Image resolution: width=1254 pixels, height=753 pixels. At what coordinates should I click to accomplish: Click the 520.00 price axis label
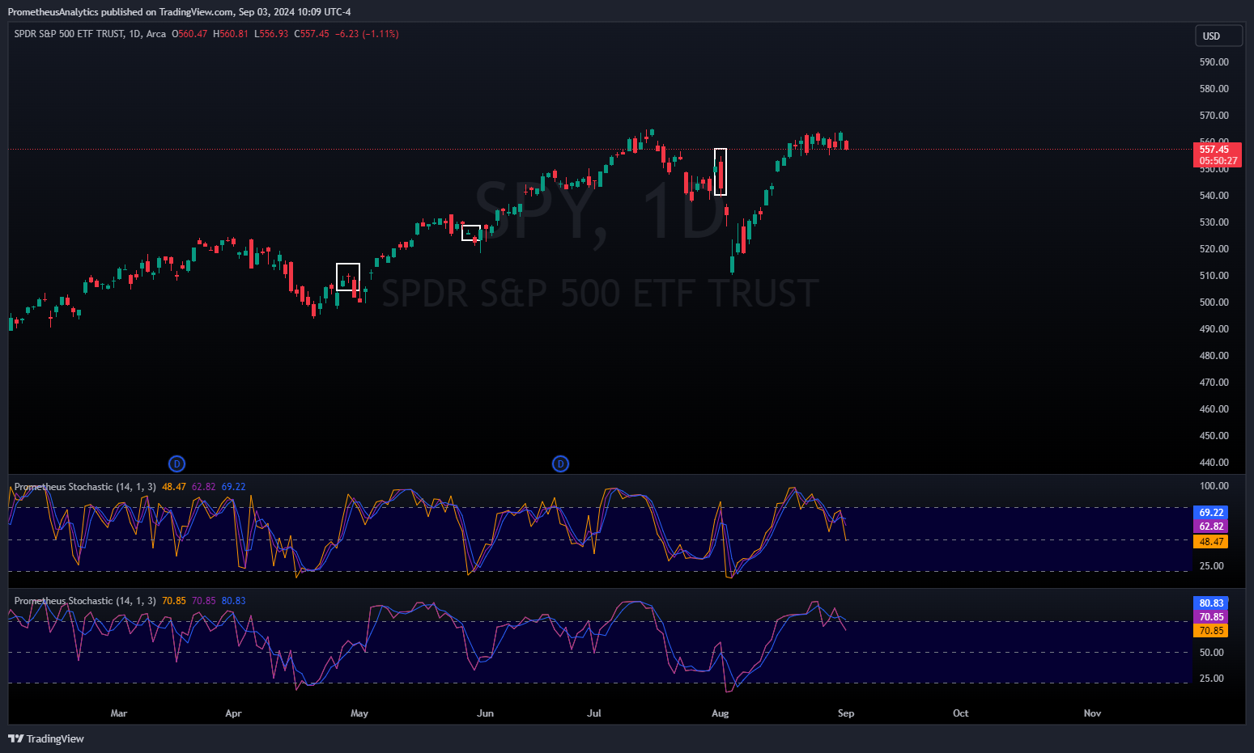click(1214, 249)
